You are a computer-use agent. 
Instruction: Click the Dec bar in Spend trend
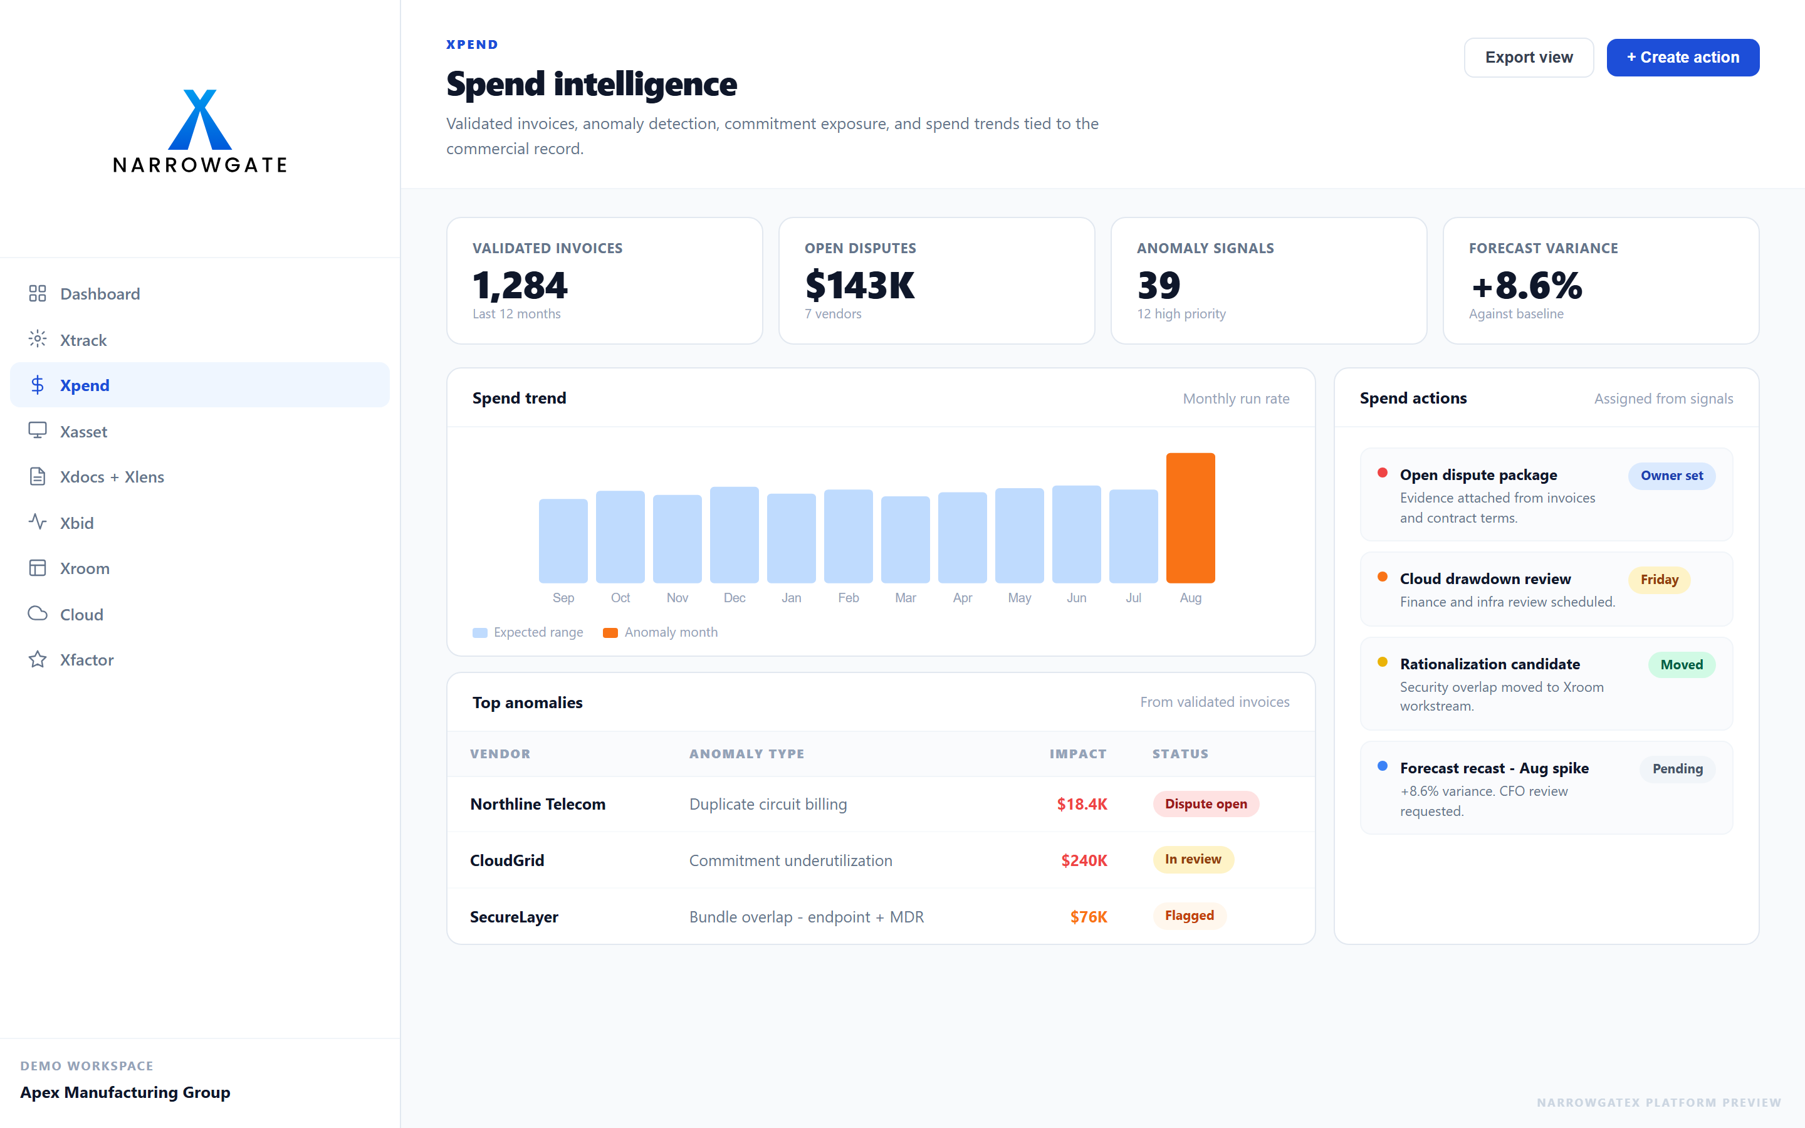coord(734,535)
